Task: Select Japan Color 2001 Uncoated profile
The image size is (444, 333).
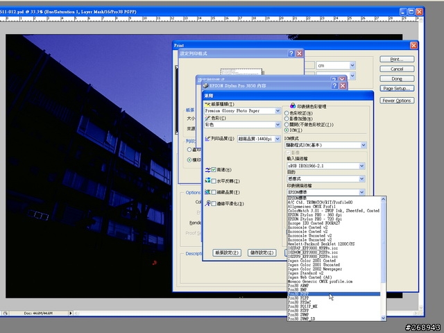Action: [x=334, y=265]
